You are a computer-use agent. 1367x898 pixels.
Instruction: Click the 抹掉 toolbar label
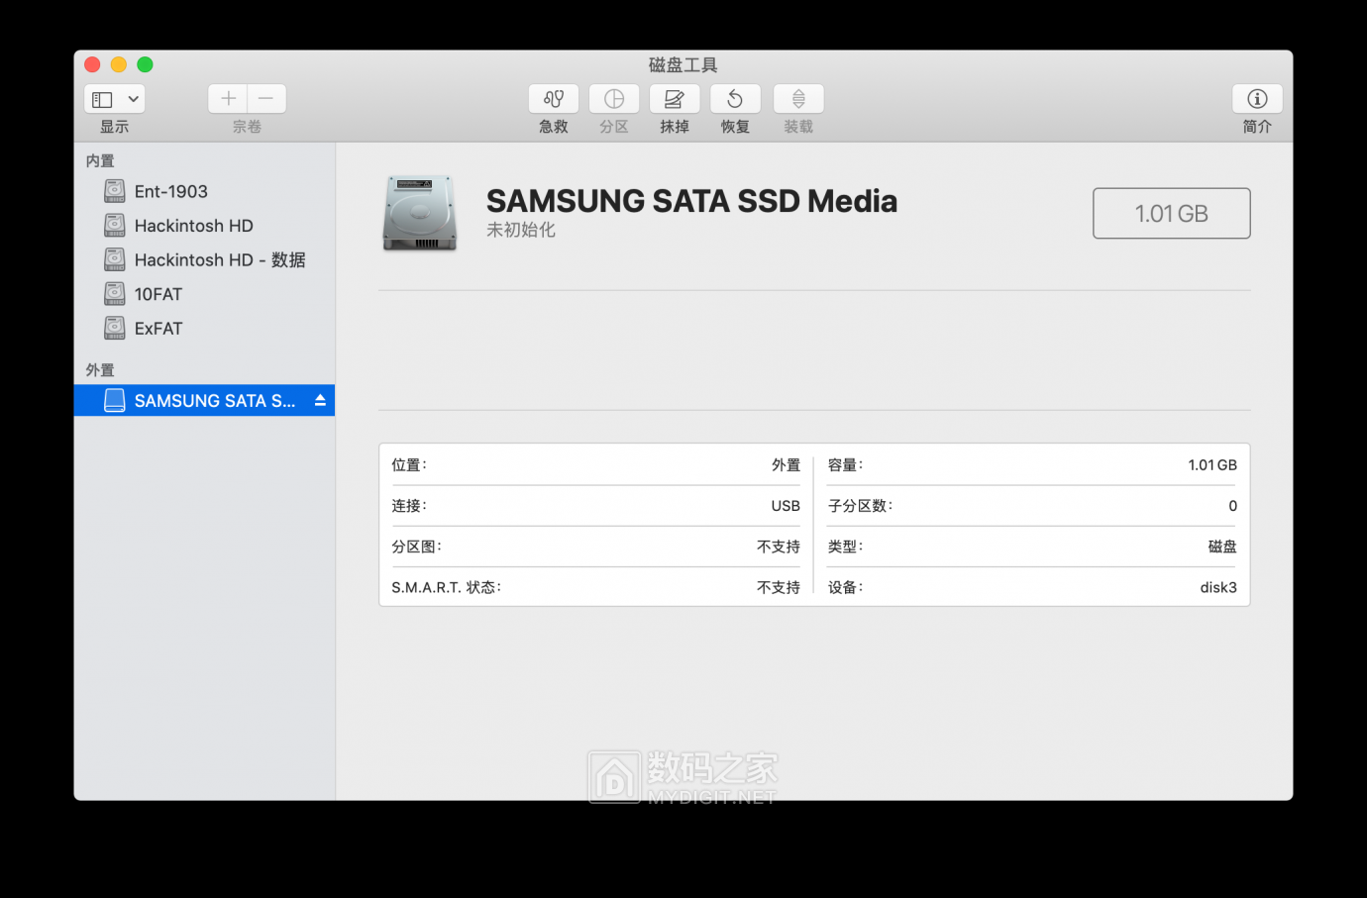(x=675, y=127)
